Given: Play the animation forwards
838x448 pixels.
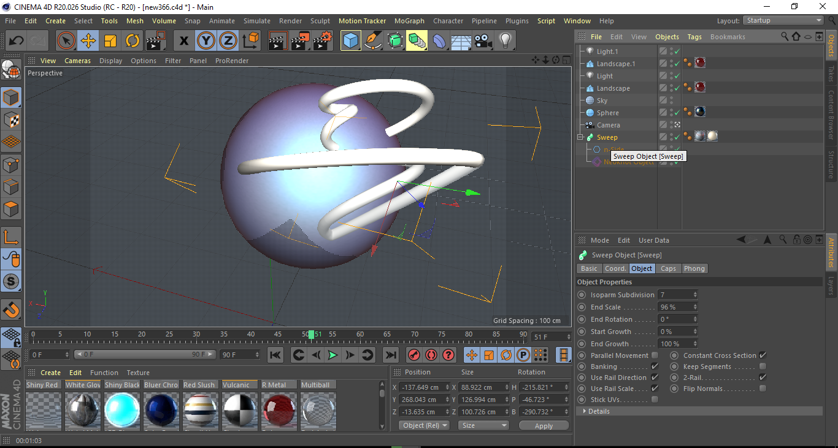Looking at the screenshot, I should pos(333,355).
